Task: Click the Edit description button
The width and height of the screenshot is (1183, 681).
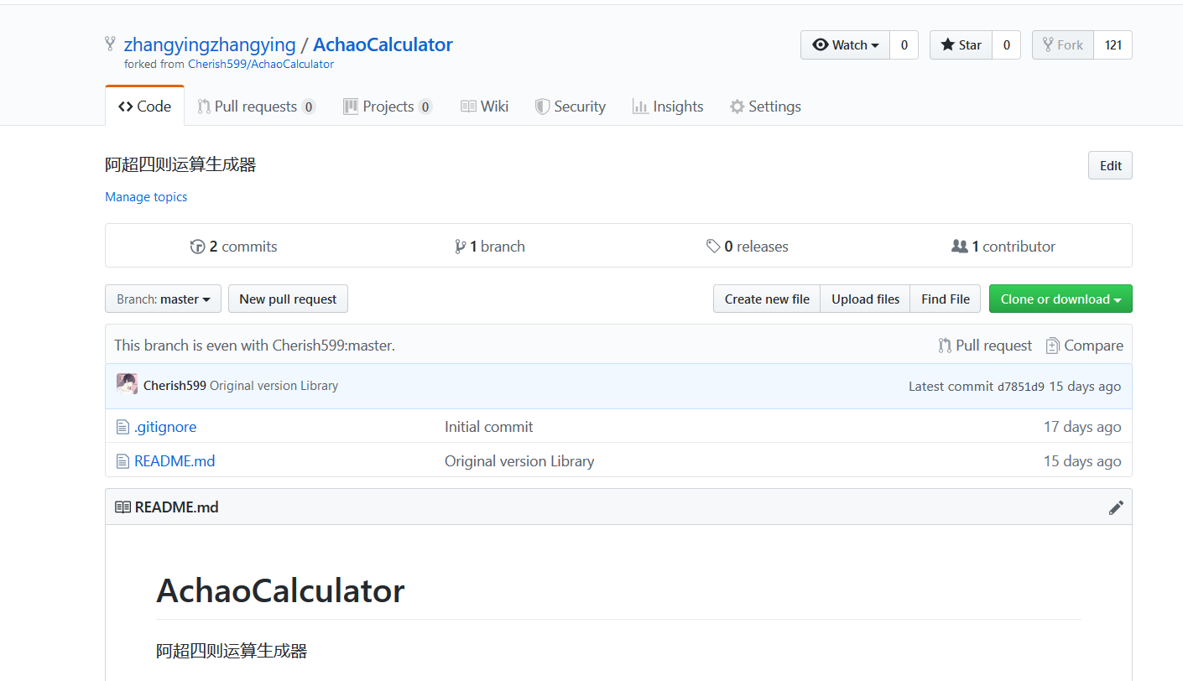Action: pos(1110,165)
